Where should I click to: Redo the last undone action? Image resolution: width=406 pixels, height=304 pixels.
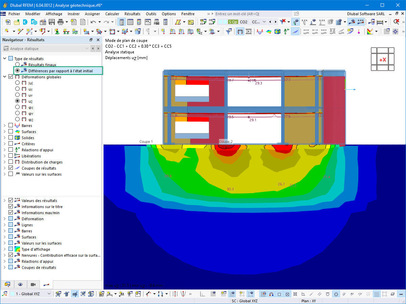[106, 22]
